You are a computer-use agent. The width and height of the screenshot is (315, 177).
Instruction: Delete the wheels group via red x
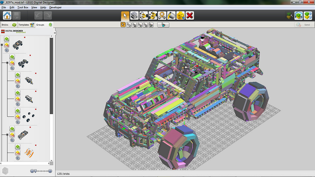click(x=36, y=109)
